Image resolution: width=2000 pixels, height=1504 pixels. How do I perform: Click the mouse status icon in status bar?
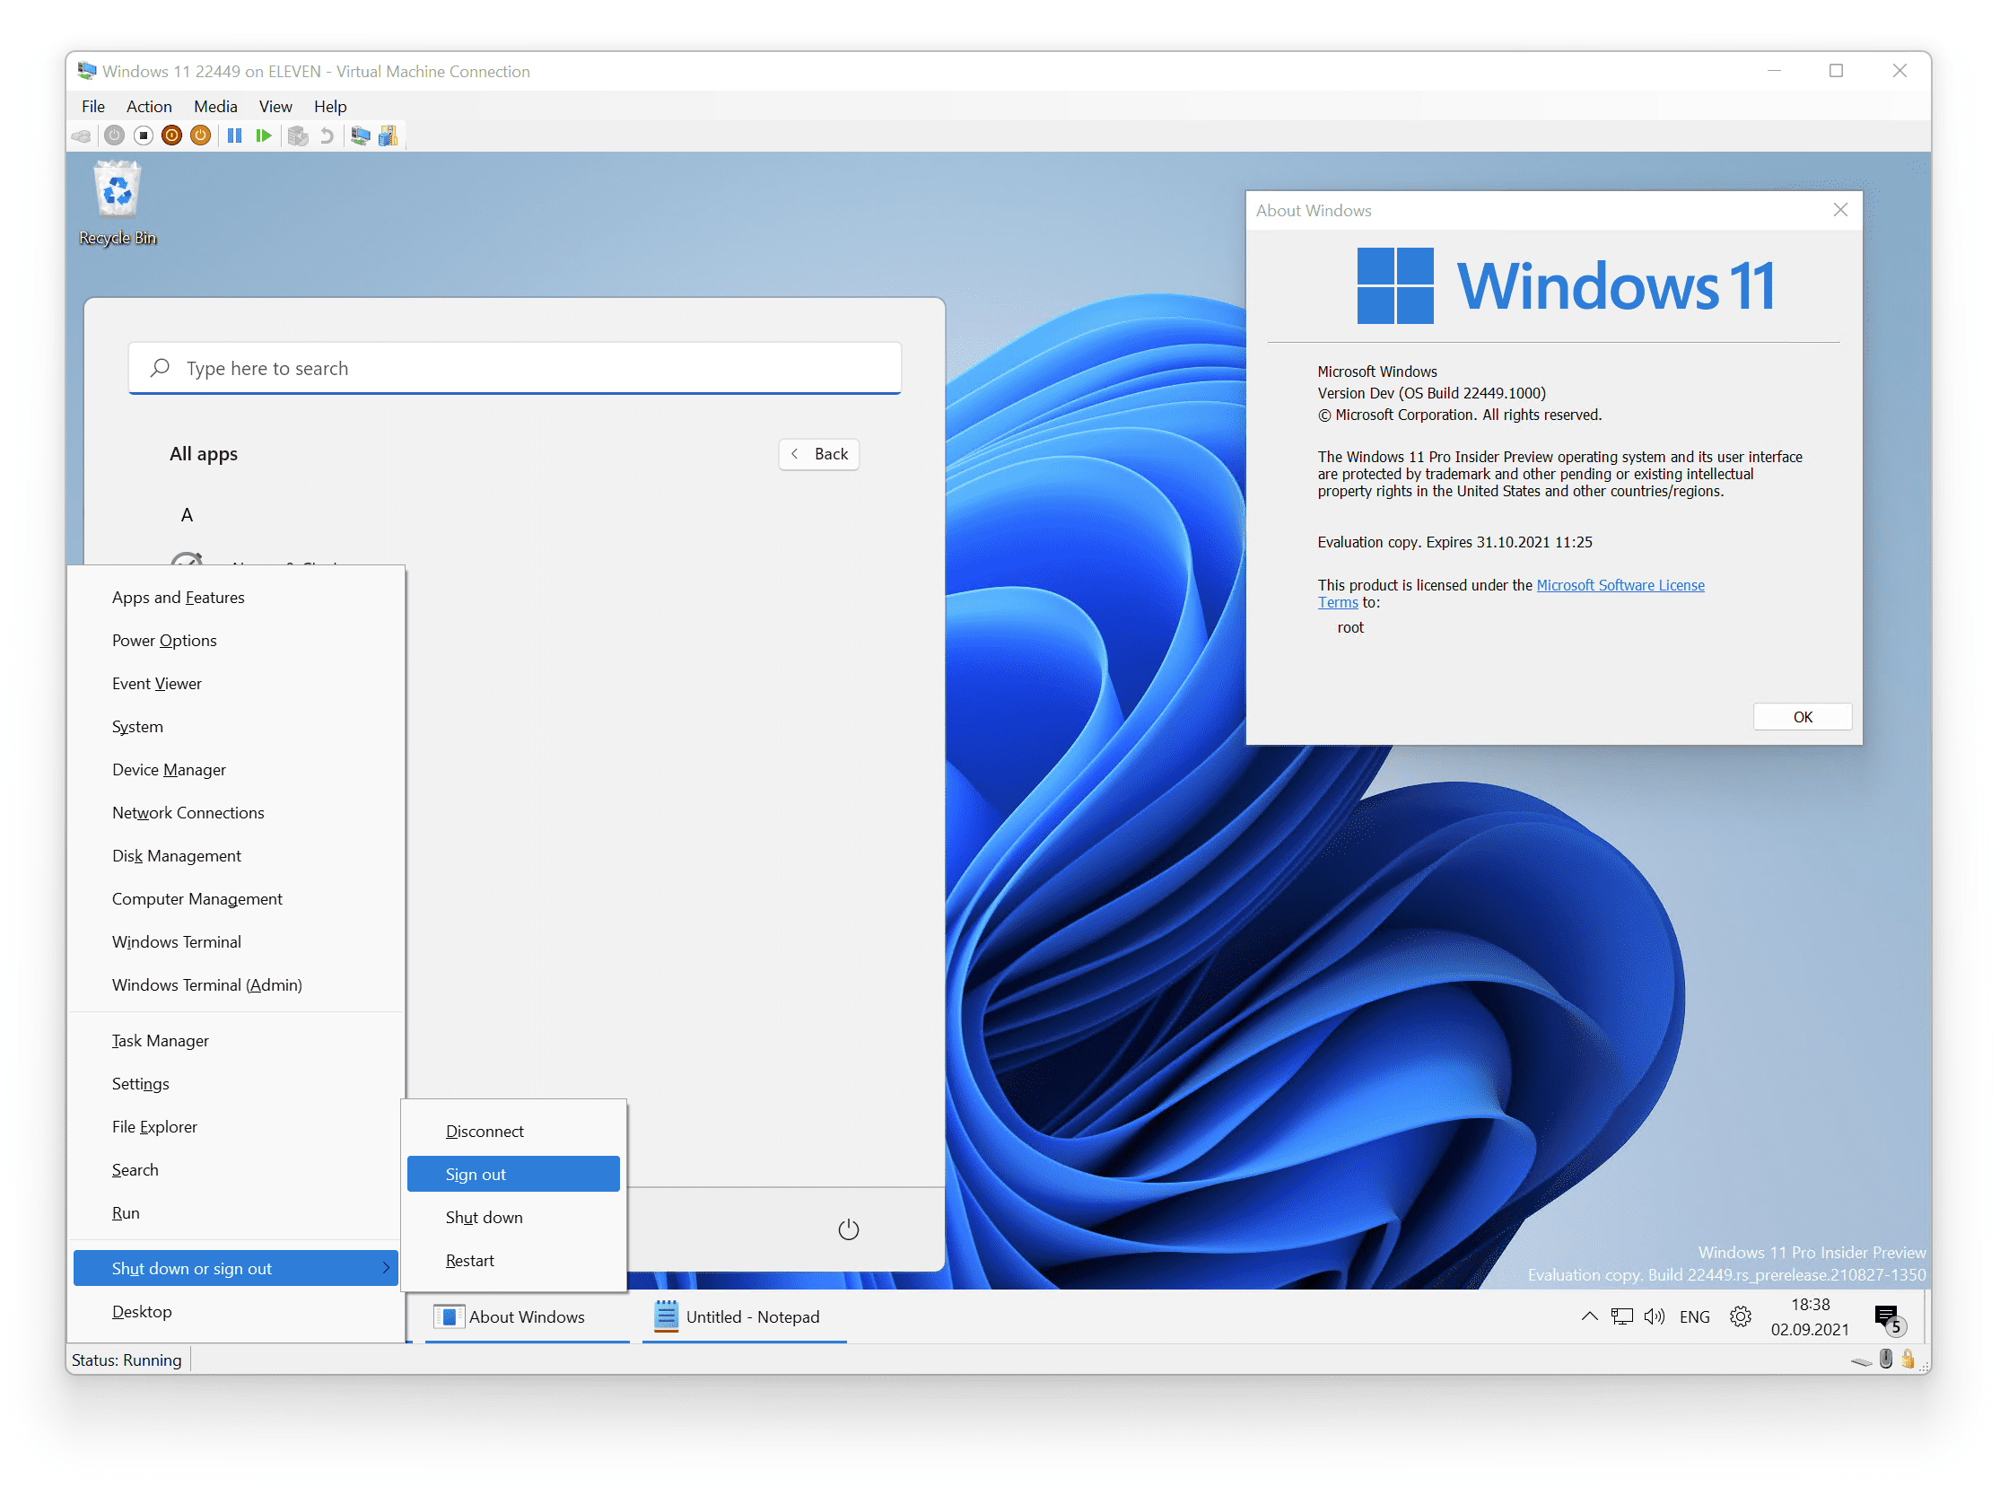point(1887,1360)
